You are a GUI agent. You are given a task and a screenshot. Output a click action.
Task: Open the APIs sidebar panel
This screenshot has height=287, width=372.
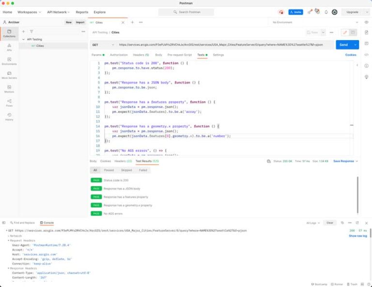pos(9,47)
